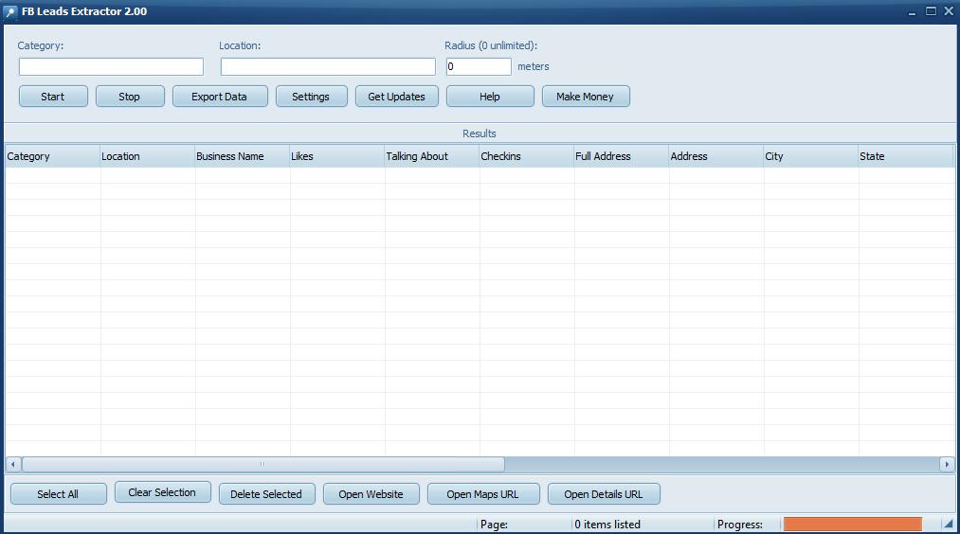Click the '0 items listed' status text
Image resolution: width=960 pixels, height=534 pixels.
click(x=607, y=525)
